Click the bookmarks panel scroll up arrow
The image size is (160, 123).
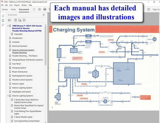(x=45, y=25)
